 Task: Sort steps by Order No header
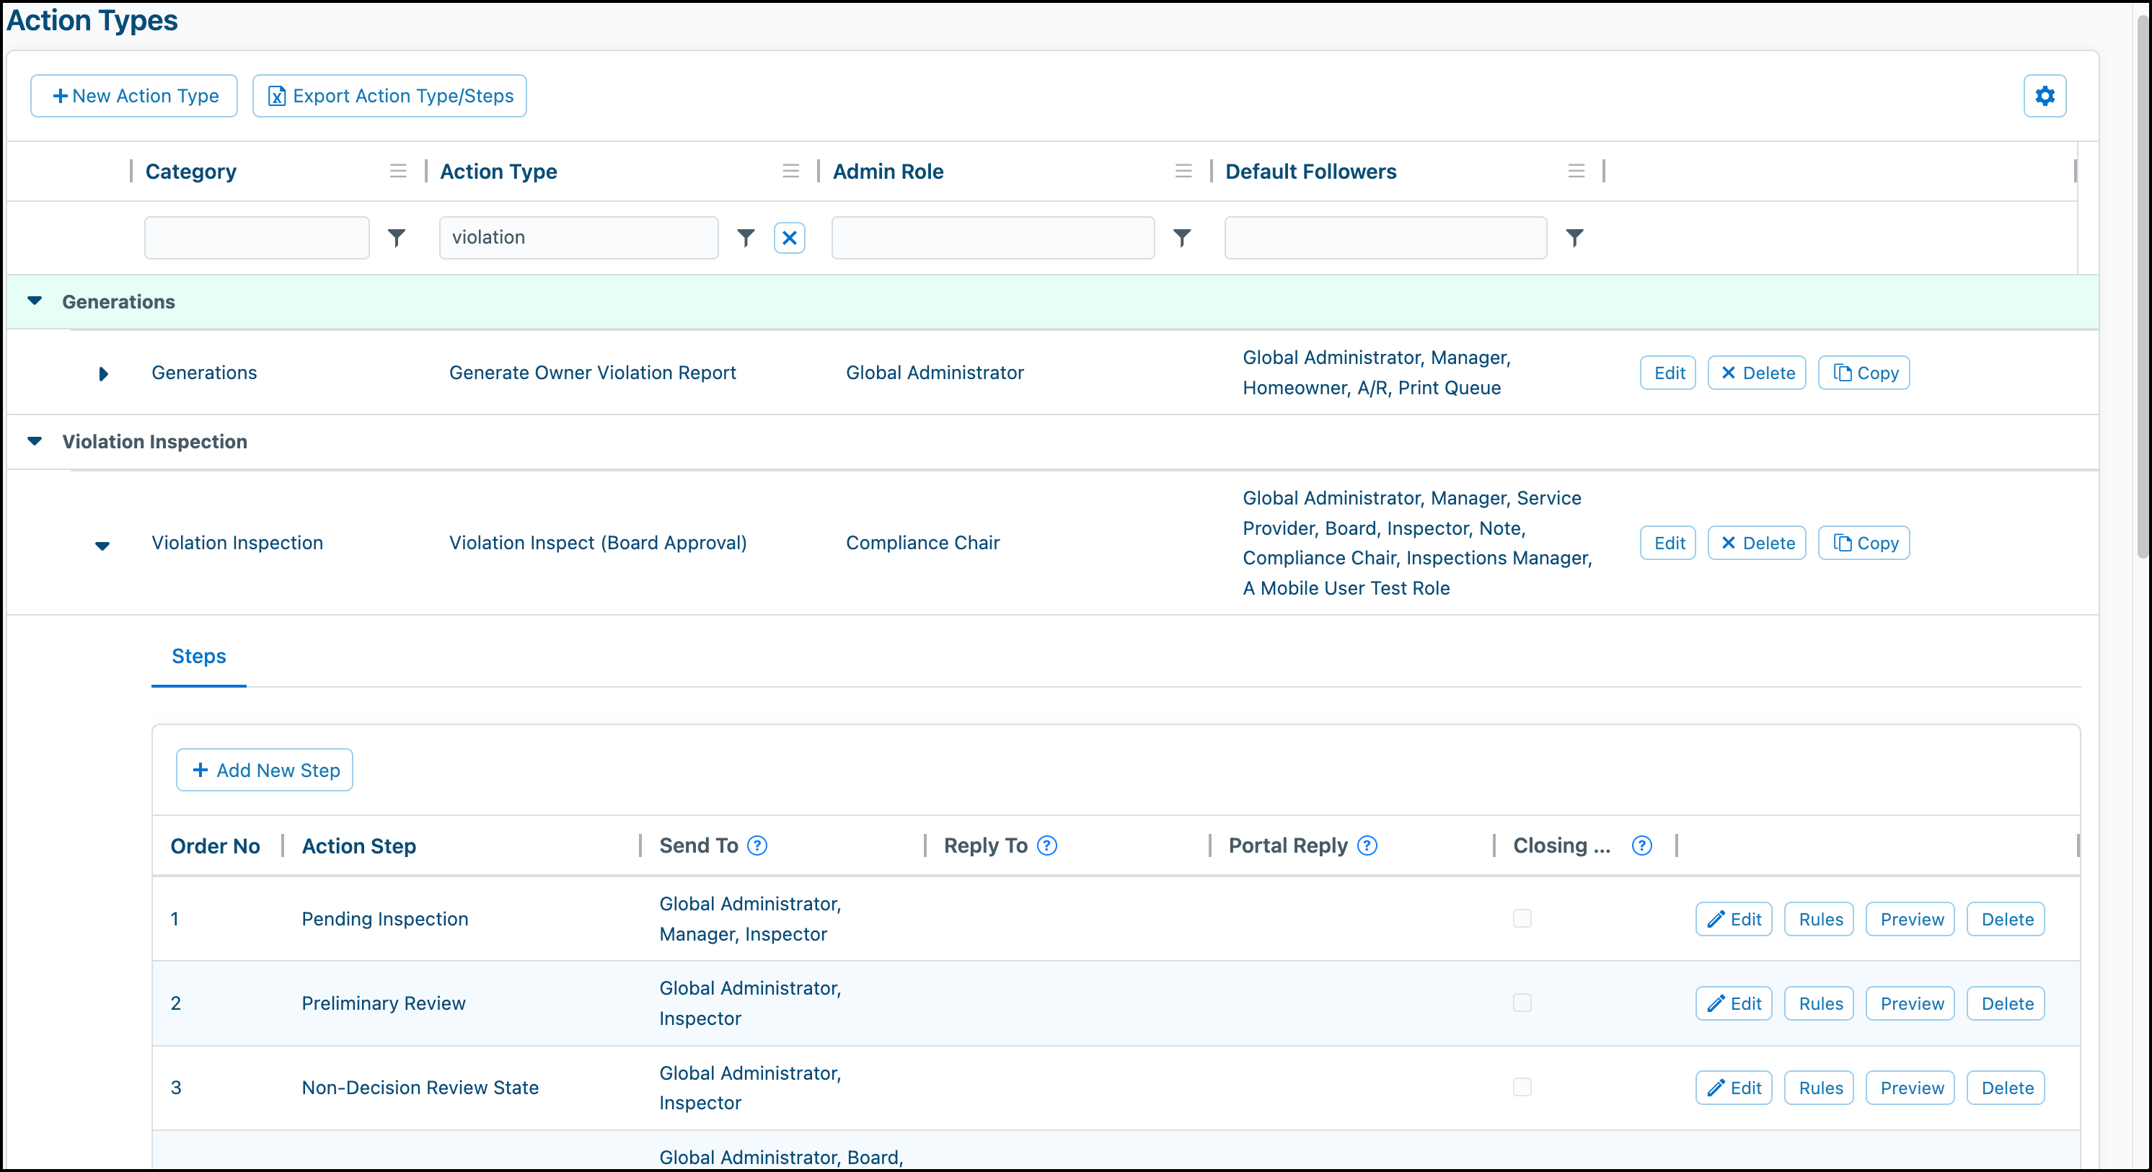216,845
